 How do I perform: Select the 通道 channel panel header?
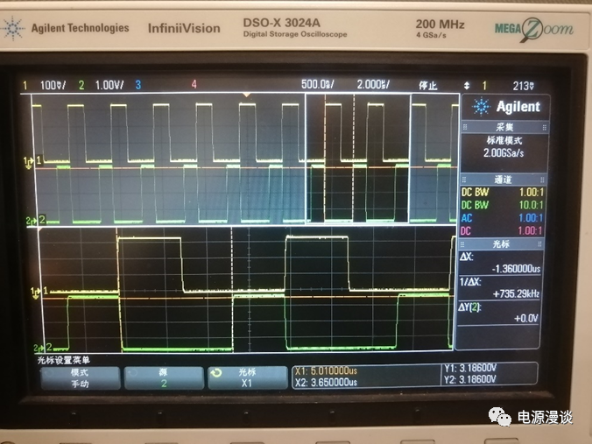click(501, 178)
